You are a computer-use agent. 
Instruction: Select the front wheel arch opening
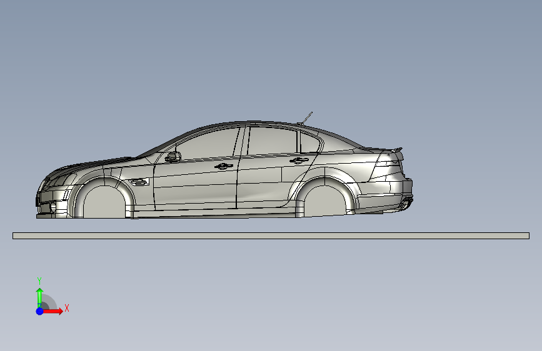tap(104, 202)
